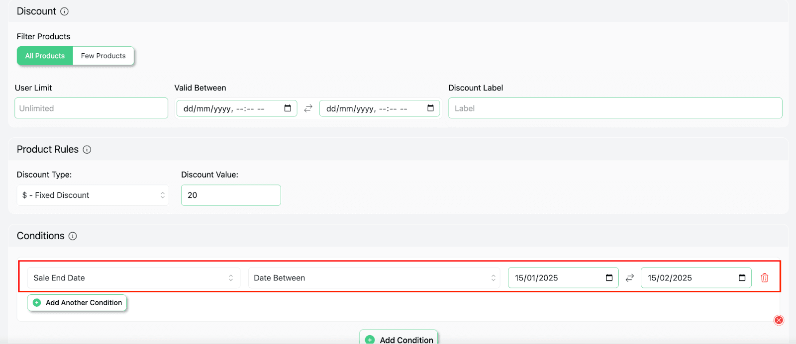Click the Add Condition button
This screenshot has height=344, width=796.
(x=398, y=338)
